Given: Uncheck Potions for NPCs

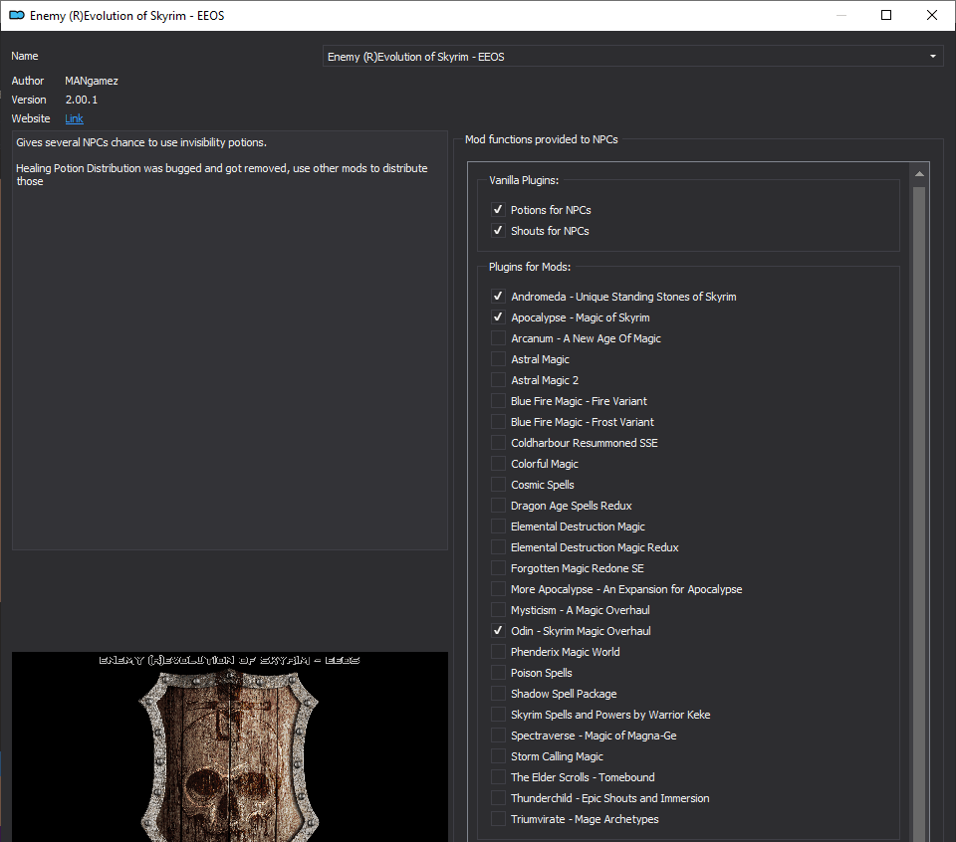Looking at the screenshot, I should [498, 210].
